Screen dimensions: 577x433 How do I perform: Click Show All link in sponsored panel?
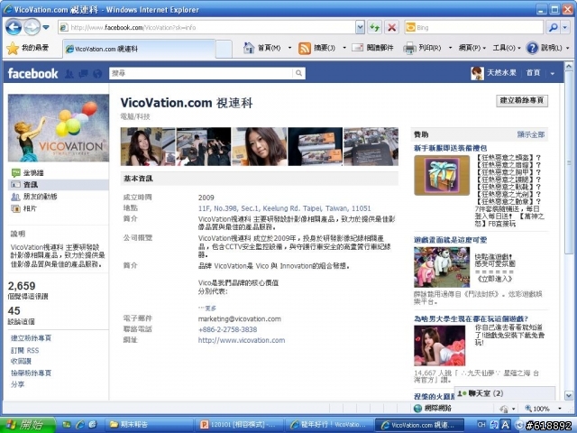click(531, 134)
